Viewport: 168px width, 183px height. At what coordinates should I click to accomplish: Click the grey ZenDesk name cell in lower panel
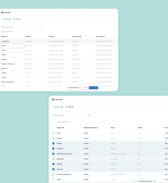pyautogui.click(x=114, y=164)
